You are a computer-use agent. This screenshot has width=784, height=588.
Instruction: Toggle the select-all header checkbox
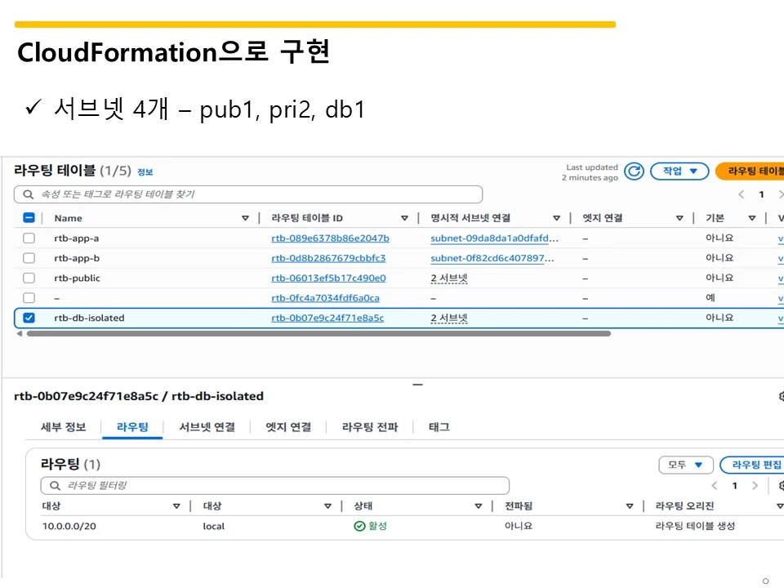point(29,217)
